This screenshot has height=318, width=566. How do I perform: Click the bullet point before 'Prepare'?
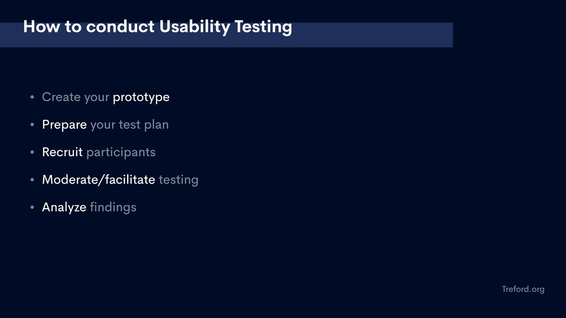tap(32, 124)
